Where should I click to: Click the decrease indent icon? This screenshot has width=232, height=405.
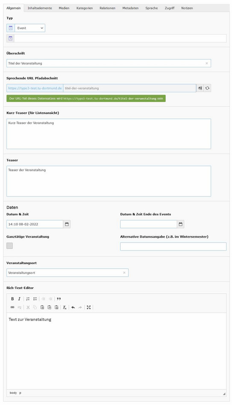point(43,299)
